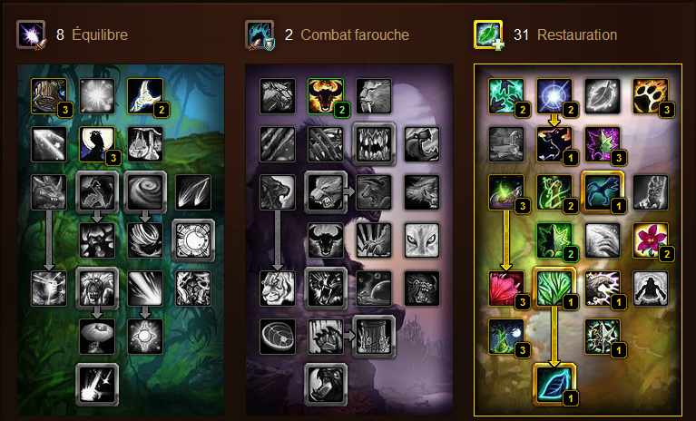The width and height of the screenshot is (696, 421).
Task: Click the green leaf Restauration spec icon
Action: 488,34
